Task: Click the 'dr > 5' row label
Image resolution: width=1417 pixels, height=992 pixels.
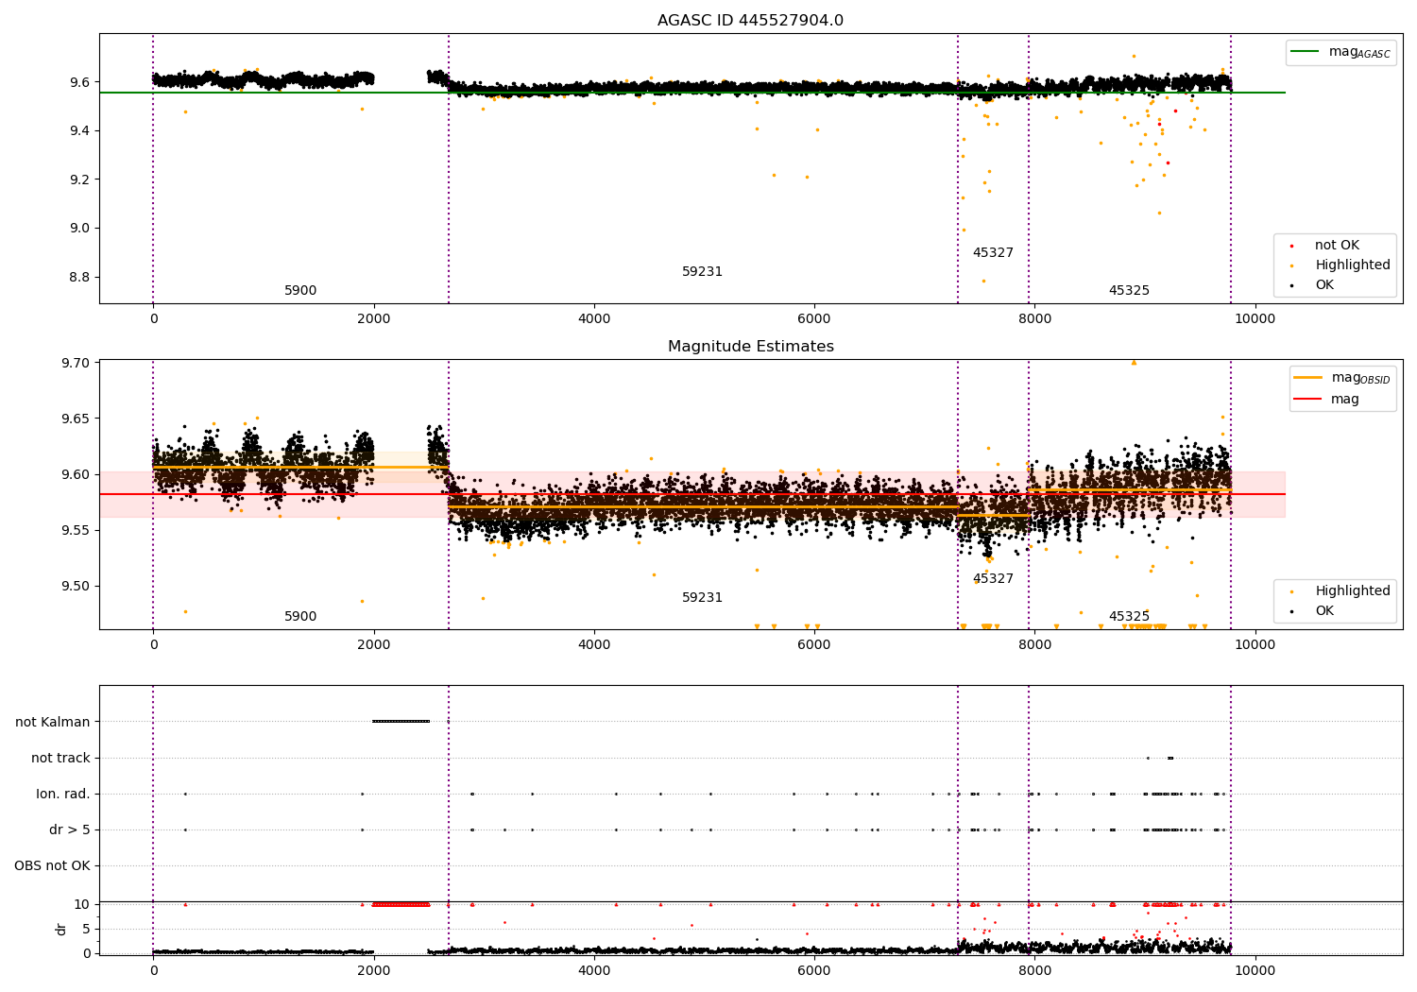Action: coord(70,830)
